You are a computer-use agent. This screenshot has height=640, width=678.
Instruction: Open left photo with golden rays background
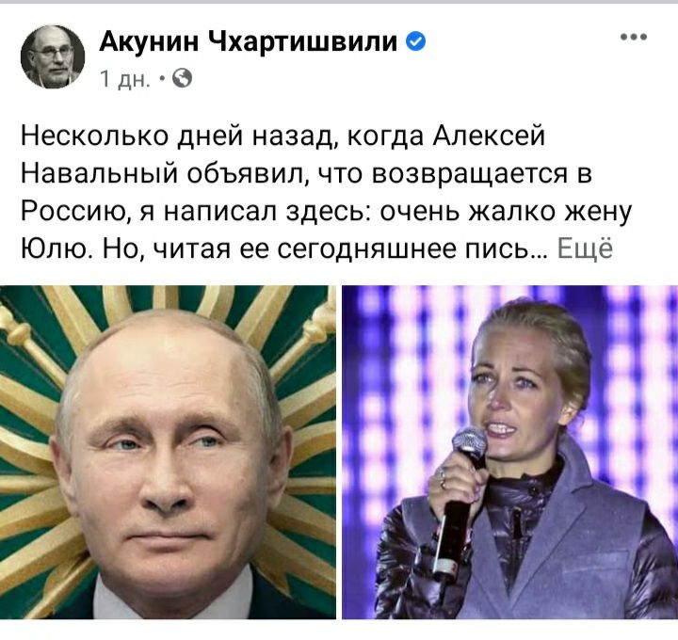(168, 452)
